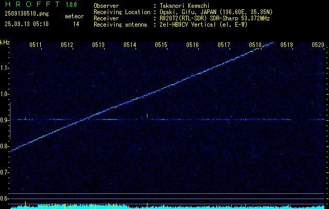Click the 0518 time axis label
Image resolution: width=329 pixels, height=209 pixels.
tap(255, 44)
